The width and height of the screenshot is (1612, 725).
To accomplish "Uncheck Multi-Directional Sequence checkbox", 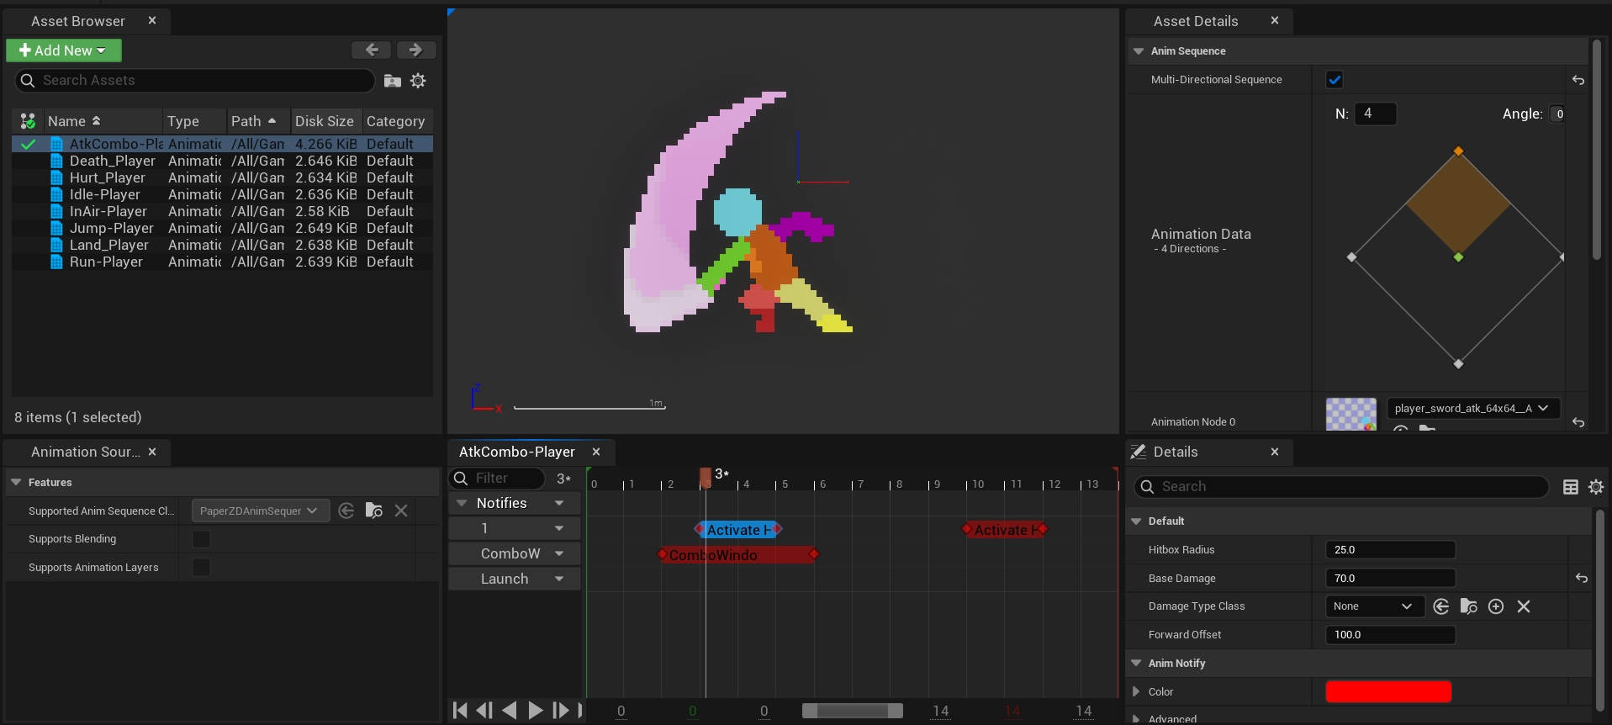I will coord(1335,80).
